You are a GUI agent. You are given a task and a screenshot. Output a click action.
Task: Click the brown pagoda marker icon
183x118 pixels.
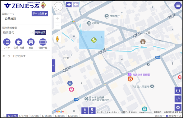[143, 41]
